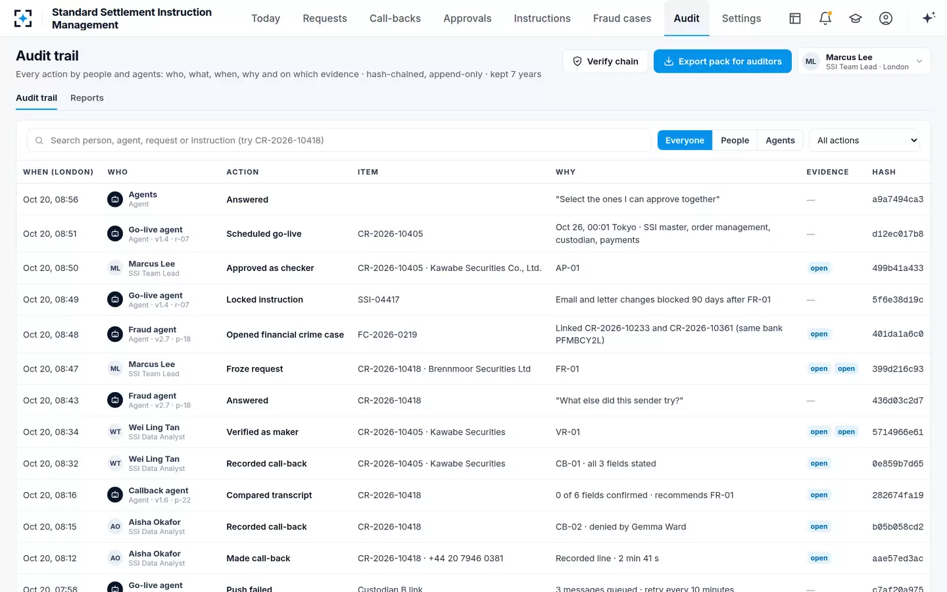This screenshot has width=947, height=592.
Task: Click the app logo icon
Action: 23,18
